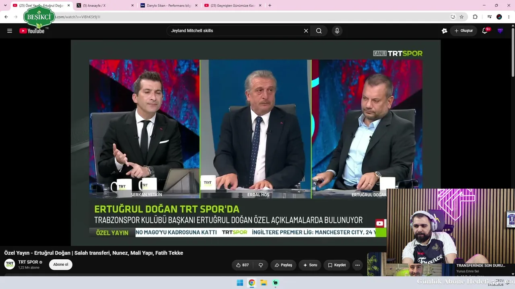515x289 pixels.
Task: Open the YouTube guide hamburger menu
Action: (x=10, y=31)
